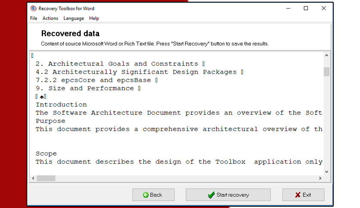The width and height of the screenshot is (360, 208).
Task: Click the 'Purpose' heading line
Action: 50,121
